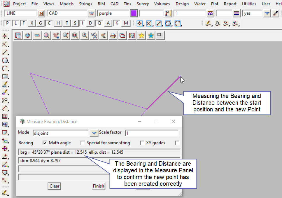Click the Clear button in Measure panel
Screen dimensions: 282x198
[55, 186]
